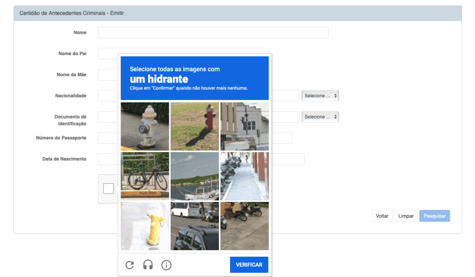475x277 pixels.
Task: Focus the Nome text field
Action: (213, 32)
